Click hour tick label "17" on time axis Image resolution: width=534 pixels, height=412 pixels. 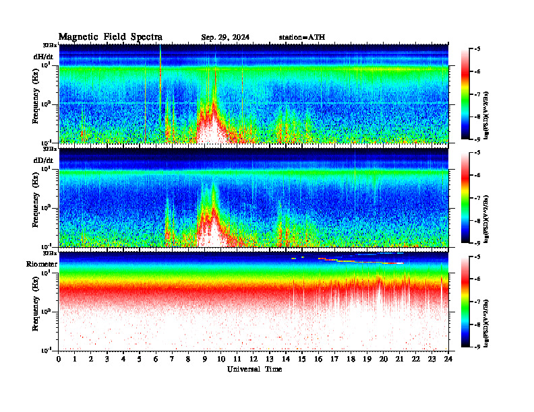click(x=334, y=359)
